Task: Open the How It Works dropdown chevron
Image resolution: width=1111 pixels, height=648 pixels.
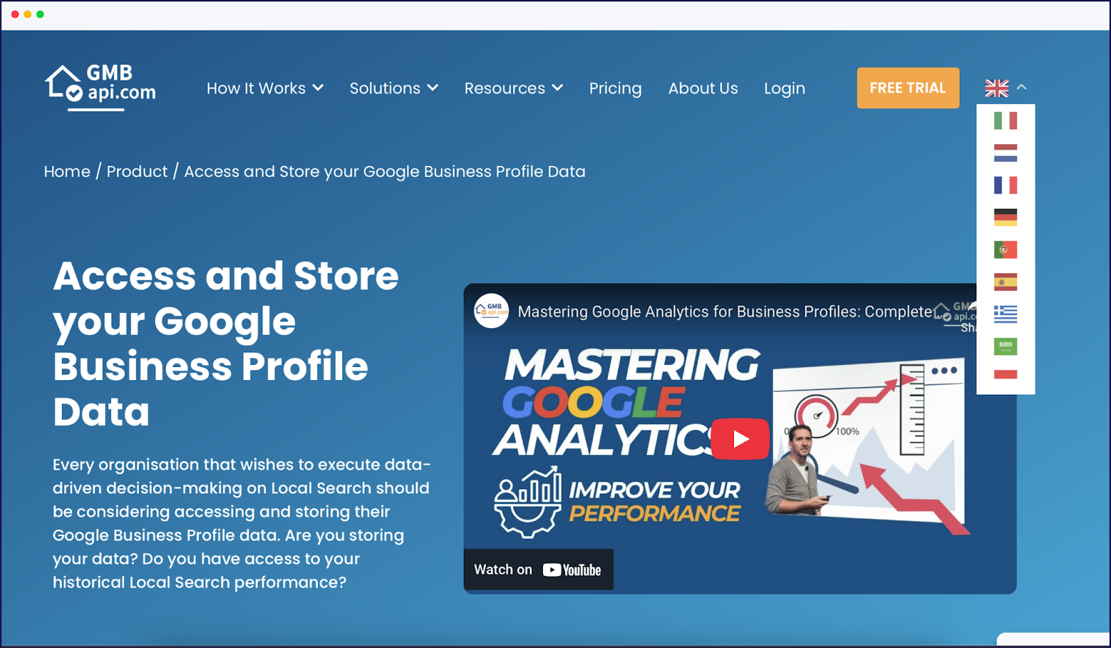Action: click(318, 88)
